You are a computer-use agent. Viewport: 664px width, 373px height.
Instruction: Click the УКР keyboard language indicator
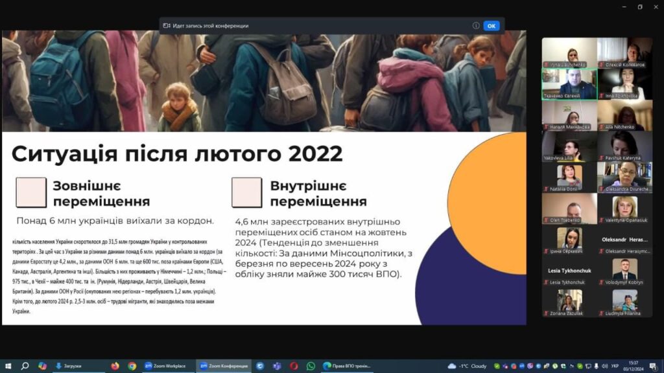pos(615,366)
